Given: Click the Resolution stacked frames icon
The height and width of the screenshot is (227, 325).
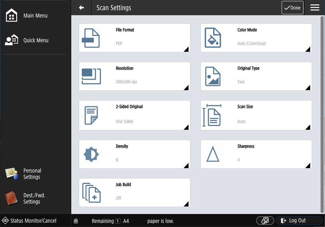Looking at the screenshot, I should pyautogui.click(x=91, y=76).
